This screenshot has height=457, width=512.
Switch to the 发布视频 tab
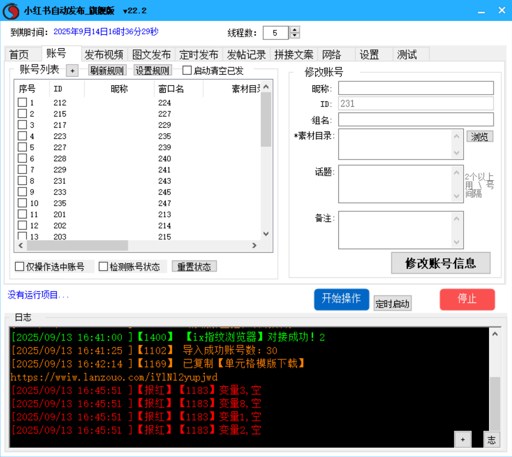tap(104, 54)
